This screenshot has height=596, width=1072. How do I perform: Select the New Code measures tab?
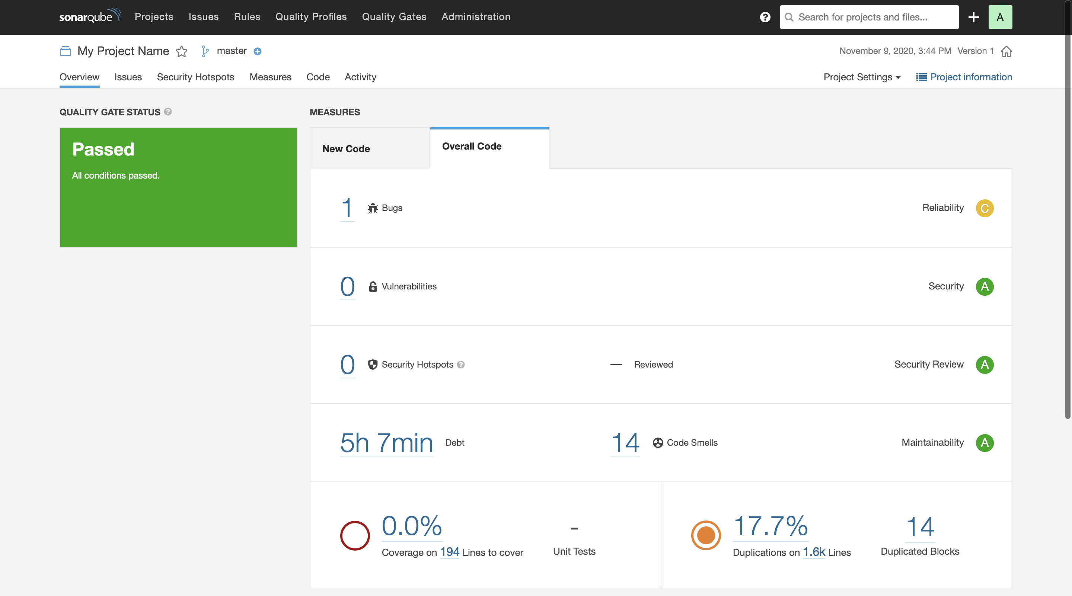point(370,148)
